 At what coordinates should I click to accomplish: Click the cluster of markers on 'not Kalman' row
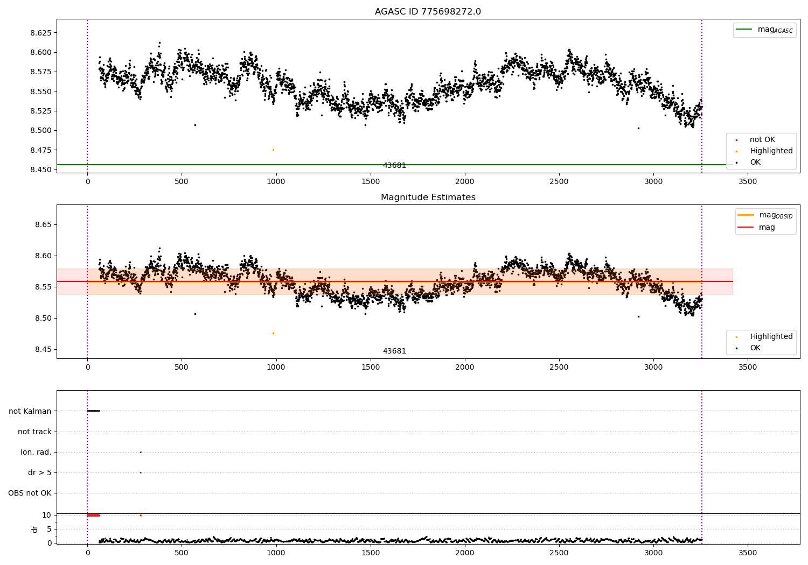point(93,411)
